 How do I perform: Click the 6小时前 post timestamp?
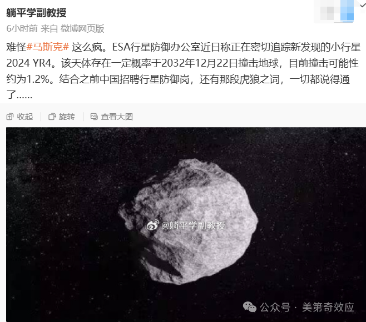tap(22, 29)
